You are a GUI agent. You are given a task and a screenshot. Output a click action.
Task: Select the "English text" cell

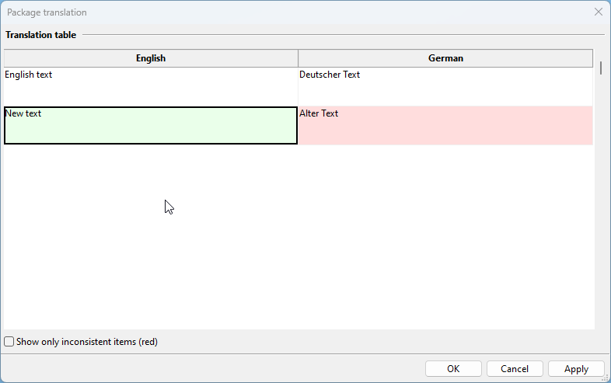151,86
